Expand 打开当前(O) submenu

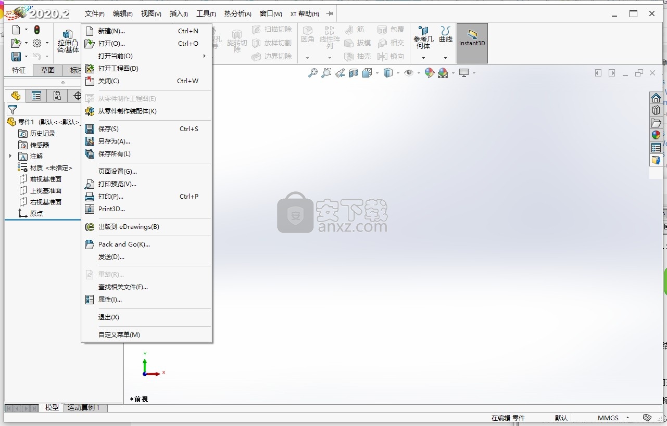point(146,56)
